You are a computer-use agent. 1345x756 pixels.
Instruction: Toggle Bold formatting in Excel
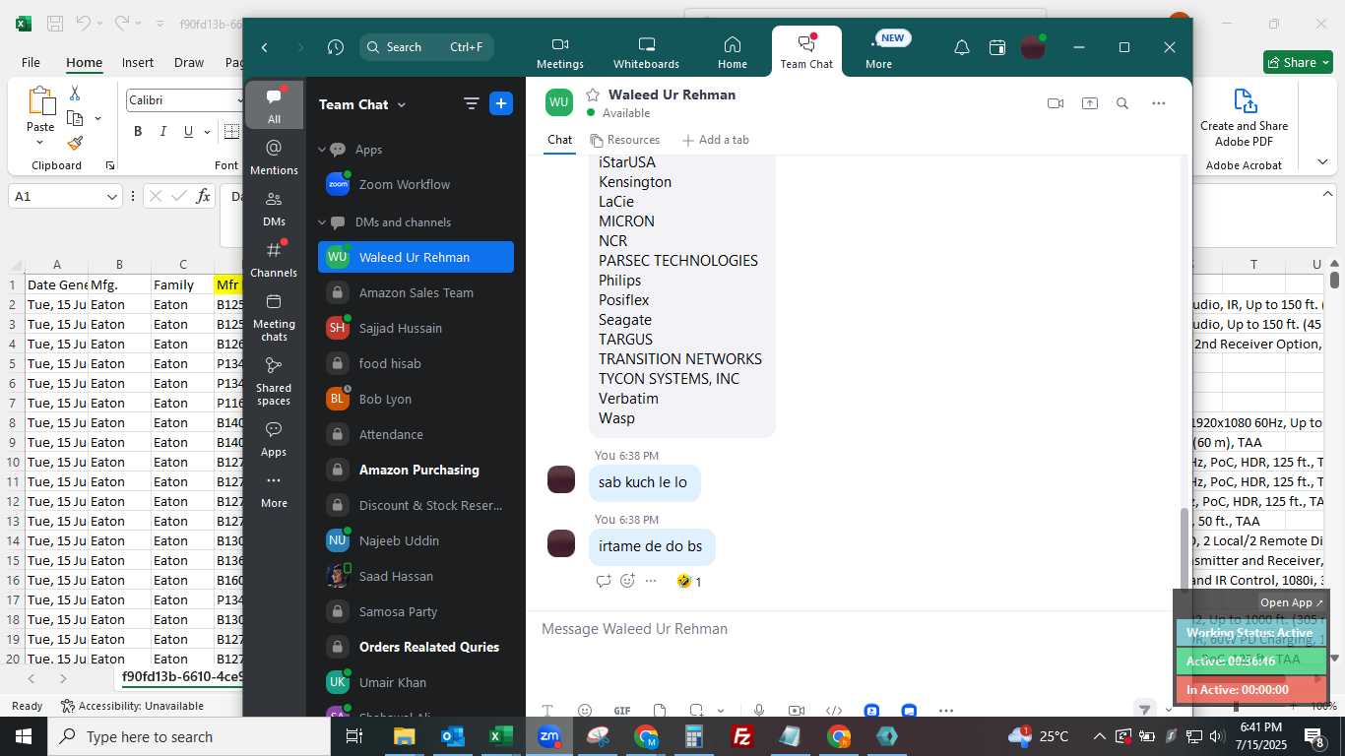click(138, 131)
